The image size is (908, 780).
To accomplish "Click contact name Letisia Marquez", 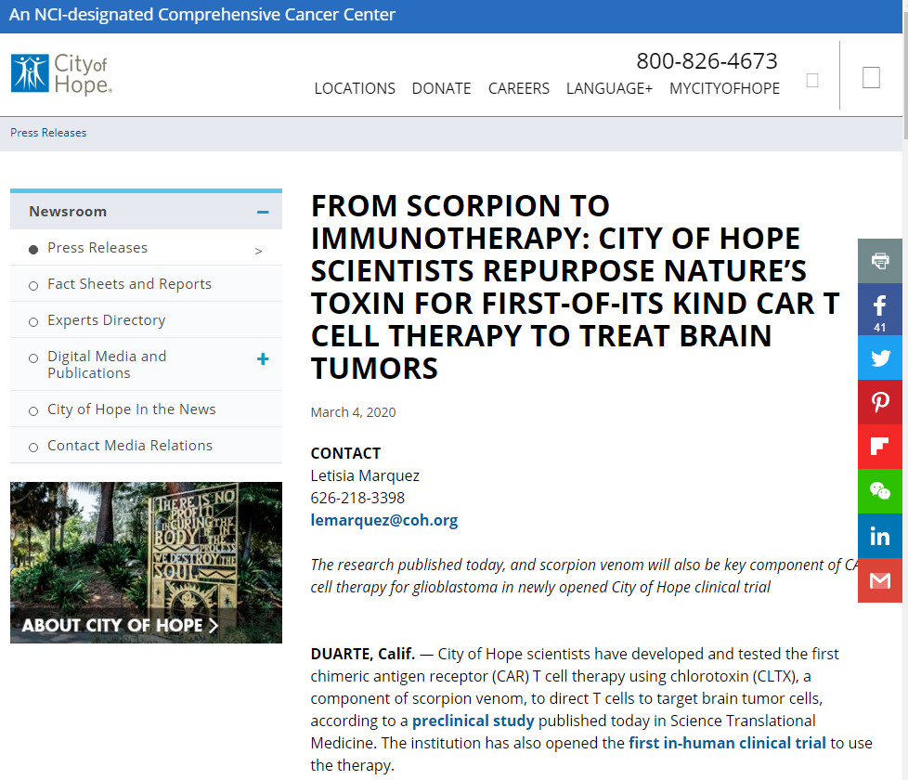I will (x=365, y=475).
